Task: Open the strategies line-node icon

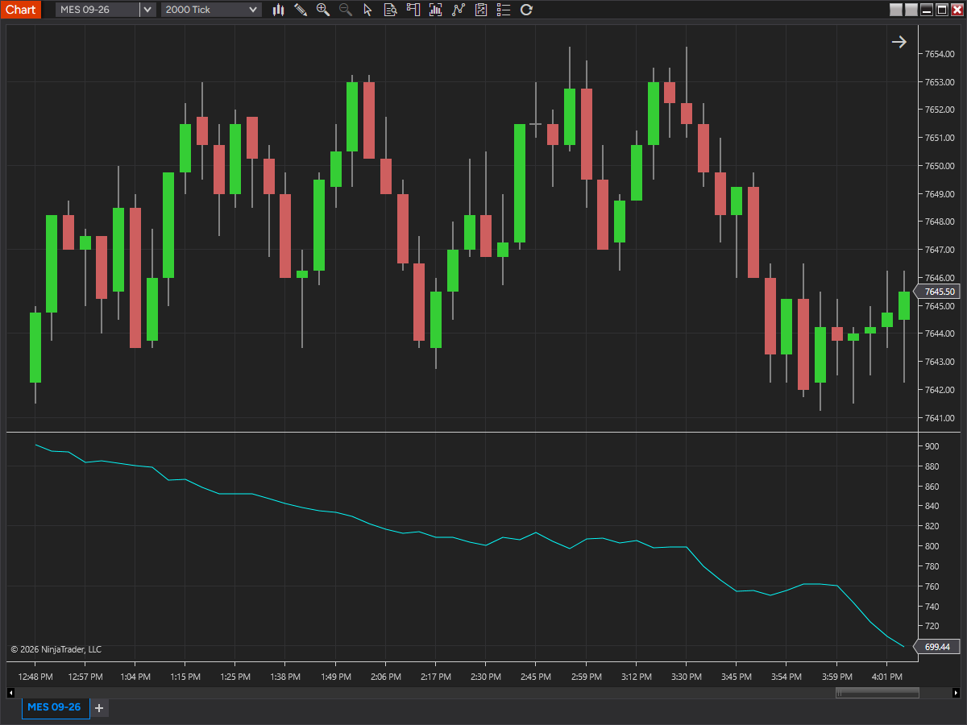Action: (x=459, y=10)
